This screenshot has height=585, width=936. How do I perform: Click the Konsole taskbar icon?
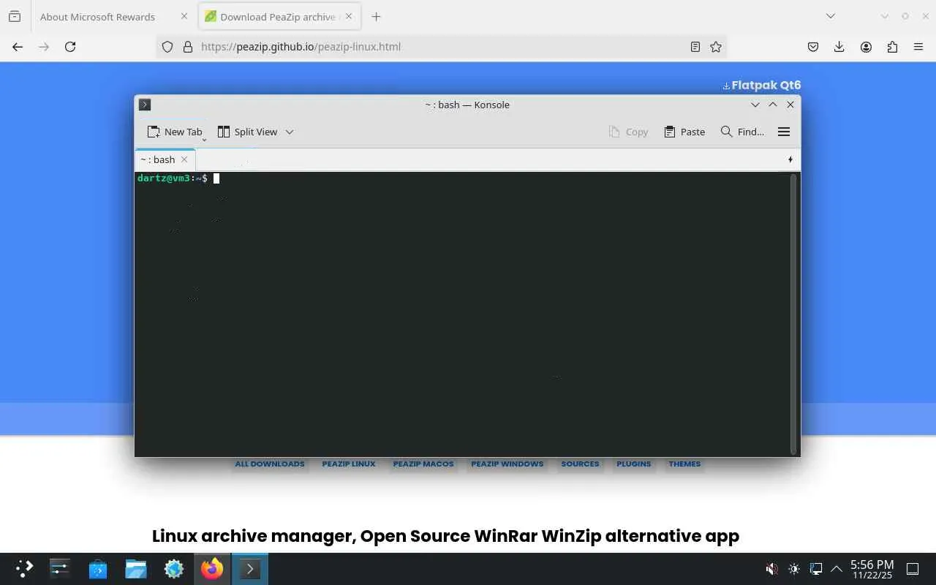tap(250, 569)
